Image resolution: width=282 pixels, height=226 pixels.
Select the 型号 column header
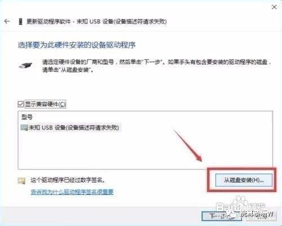pyautogui.click(x=27, y=117)
